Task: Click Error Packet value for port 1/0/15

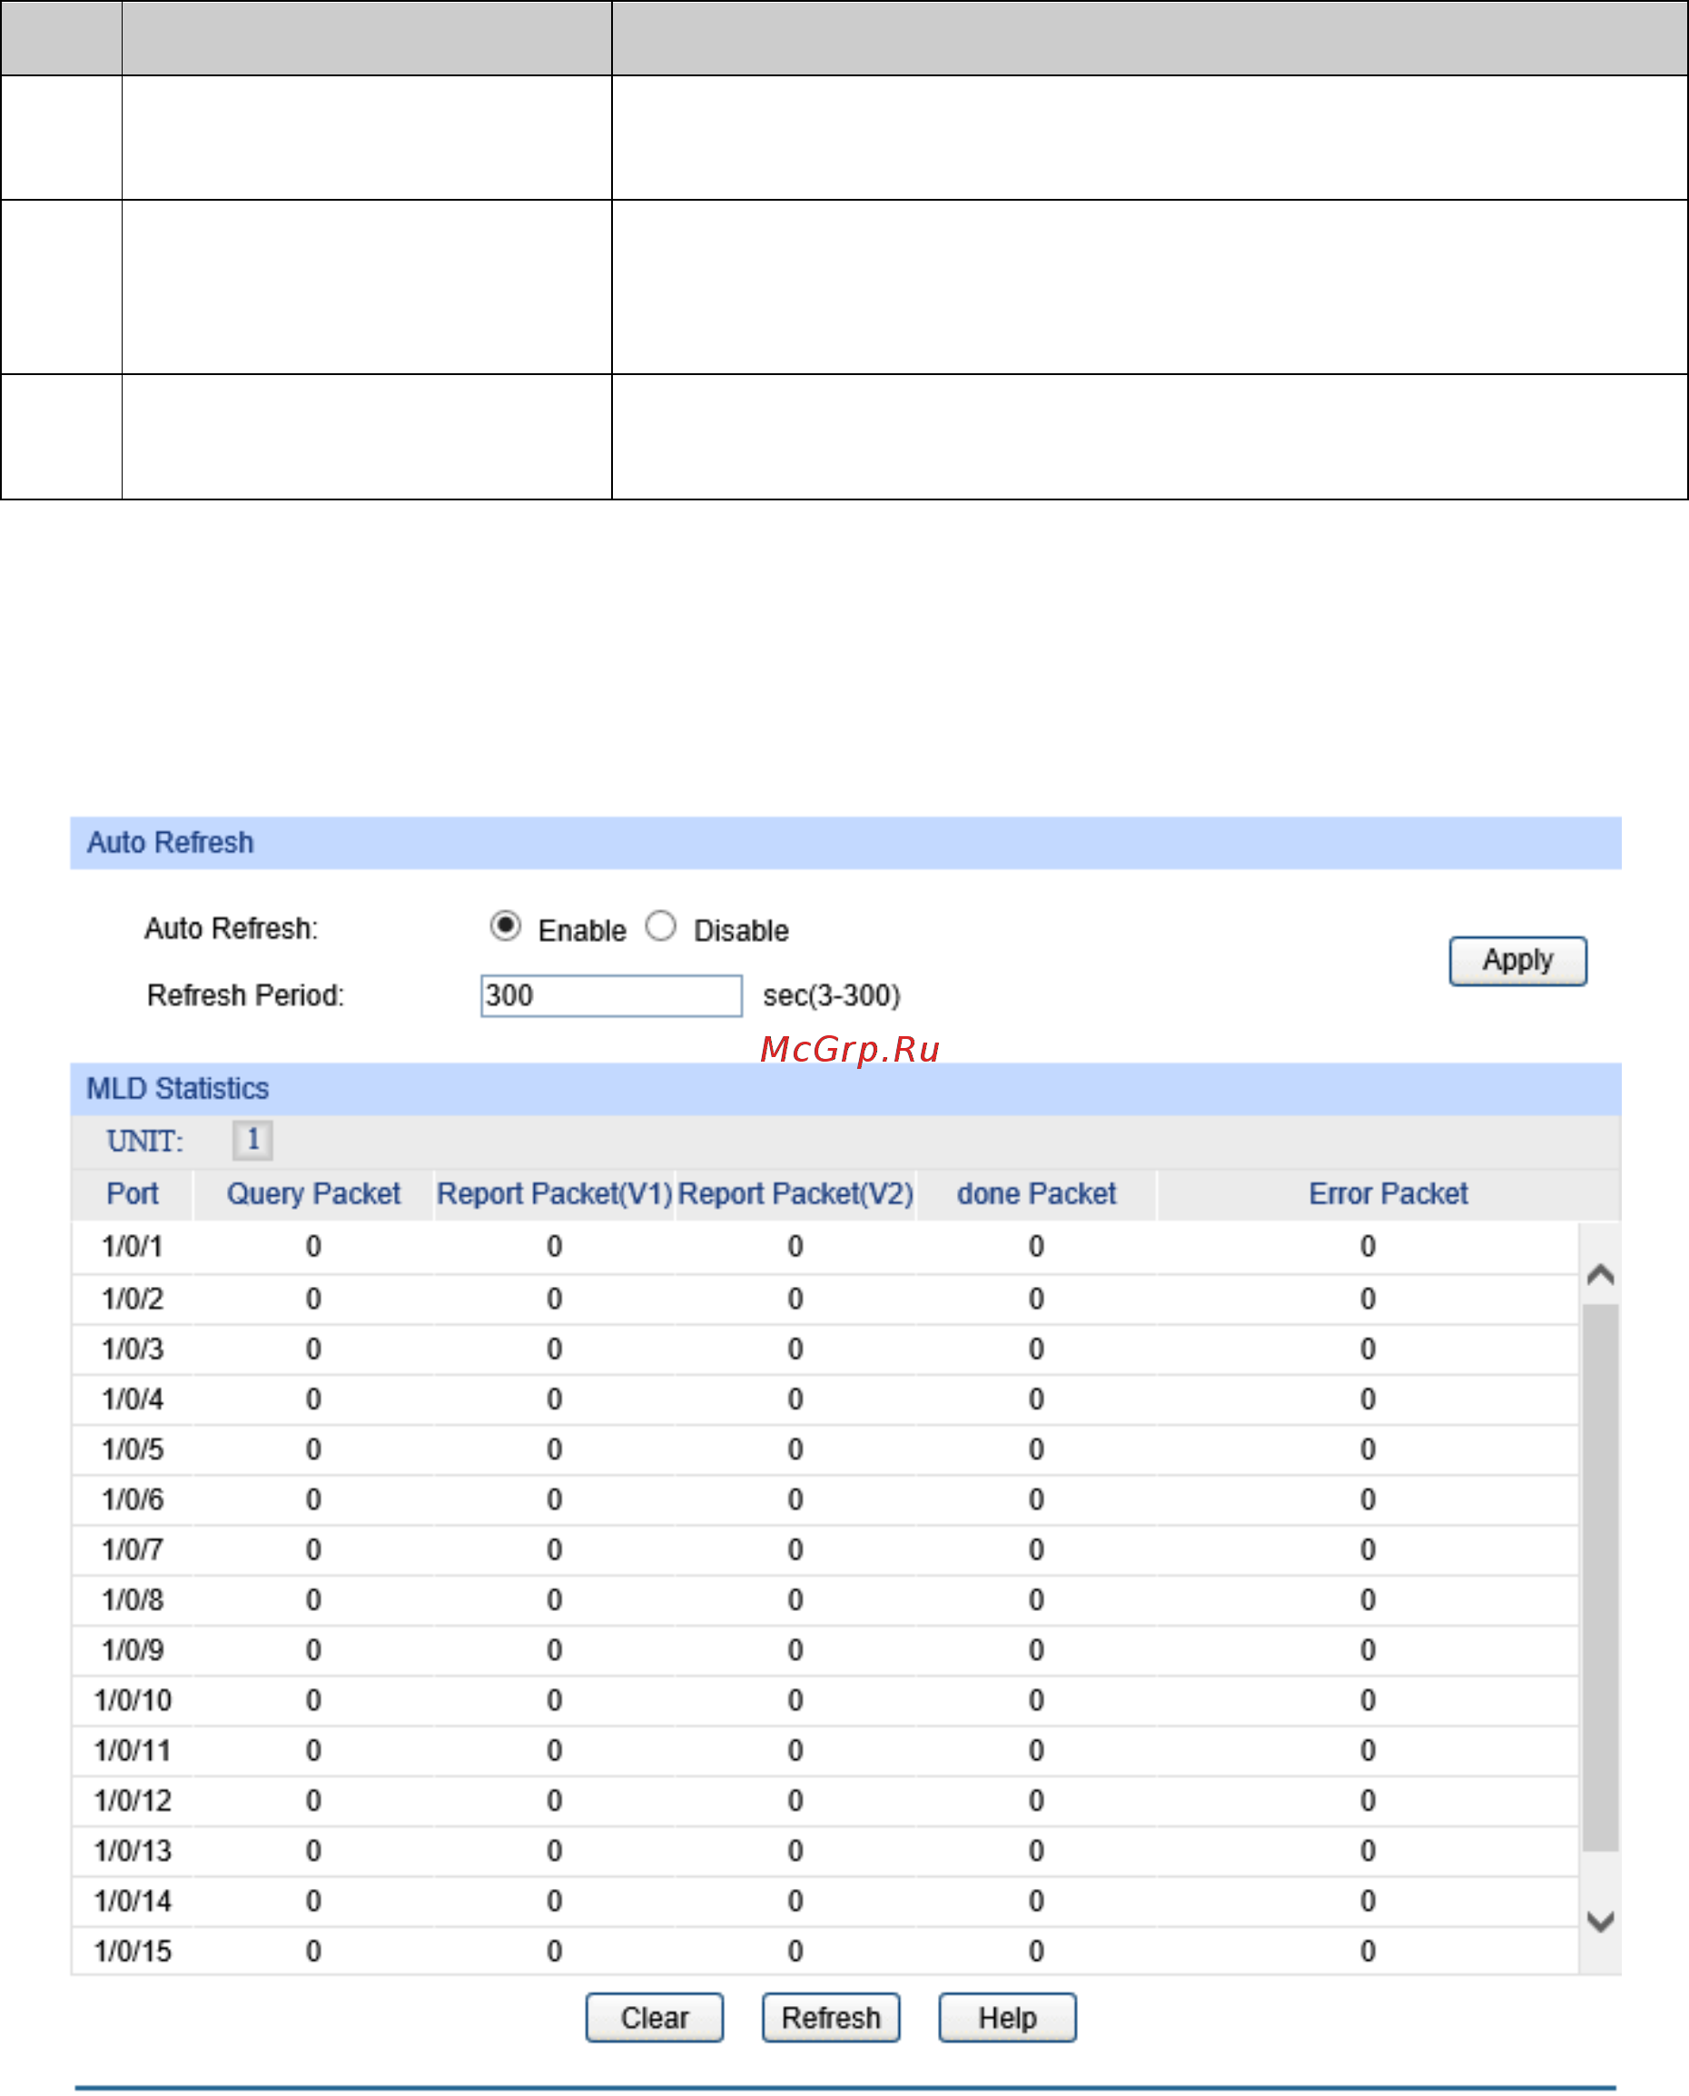Action: point(1368,1952)
